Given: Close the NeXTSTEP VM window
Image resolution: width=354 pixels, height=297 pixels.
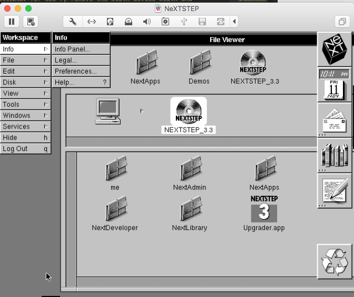Looking at the screenshot, I should 7,8.
